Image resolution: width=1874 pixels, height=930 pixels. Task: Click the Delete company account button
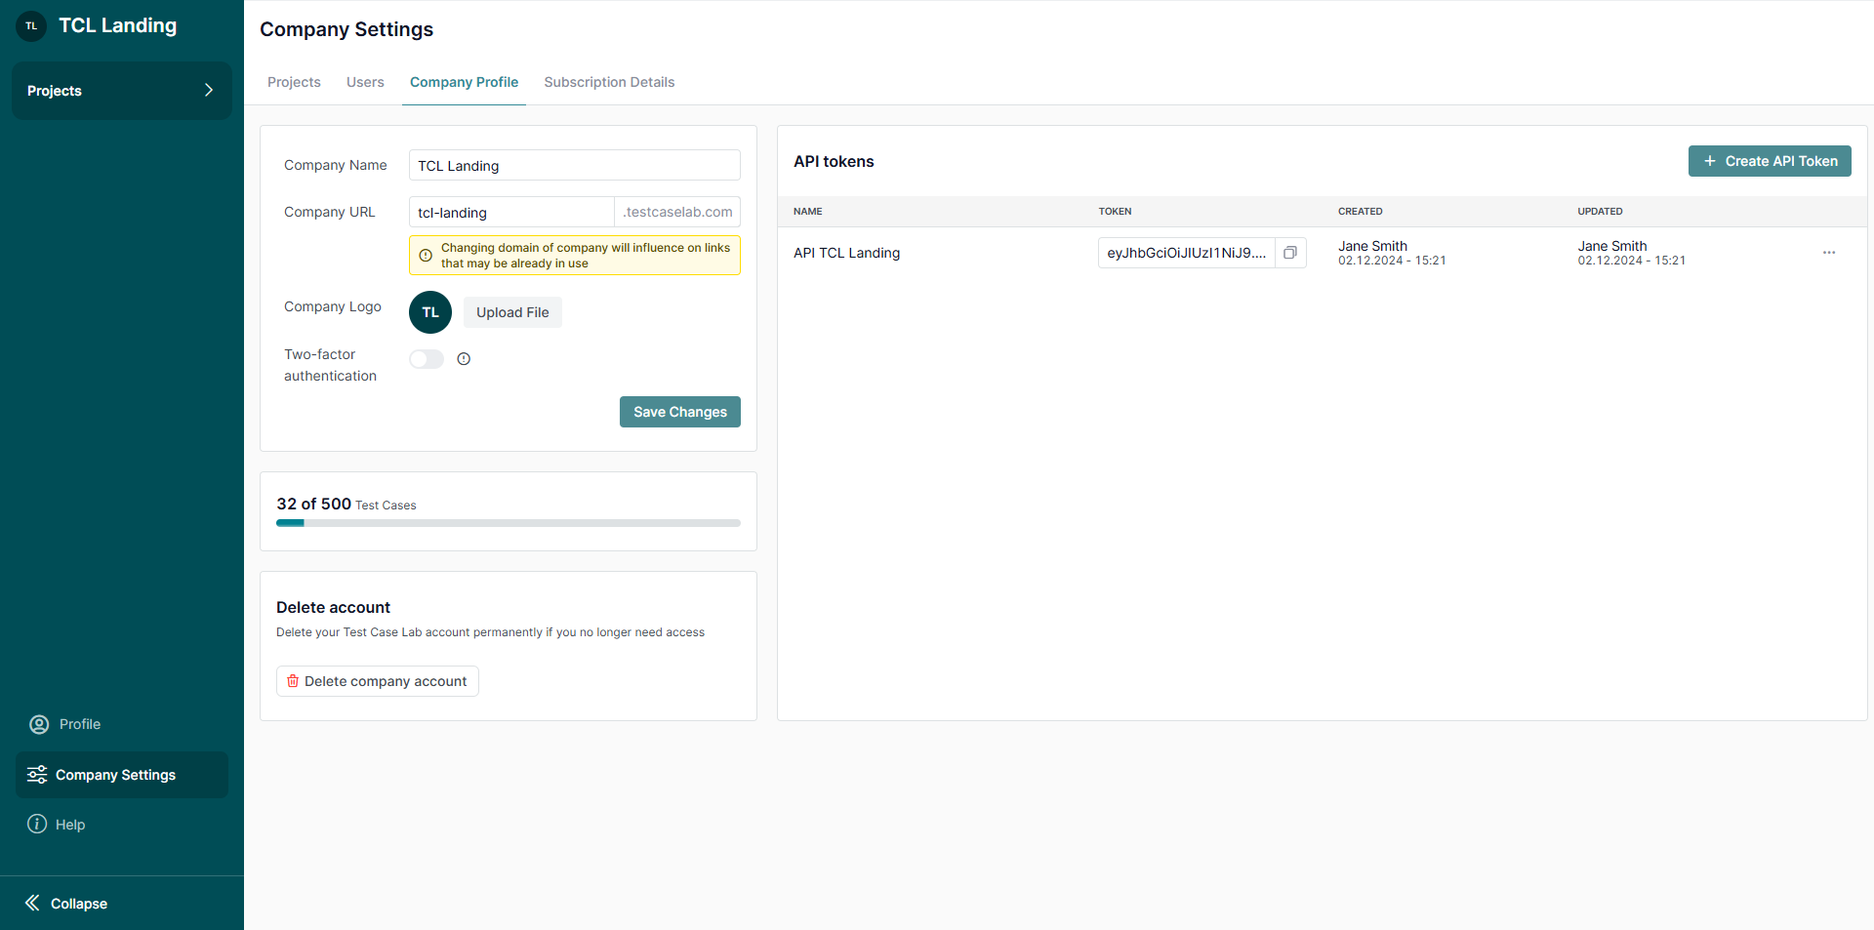[x=378, y=681]
